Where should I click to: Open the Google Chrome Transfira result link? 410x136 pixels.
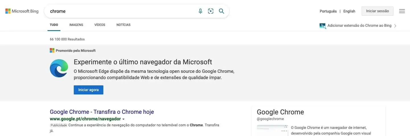click(x=102, y=112)
